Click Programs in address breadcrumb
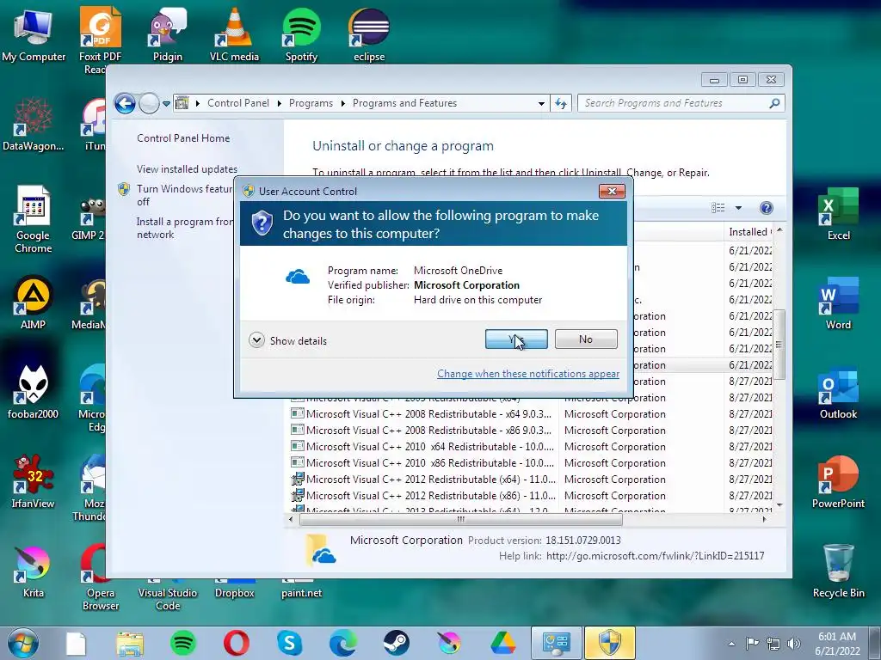881x660 pixels. [311, 103]
